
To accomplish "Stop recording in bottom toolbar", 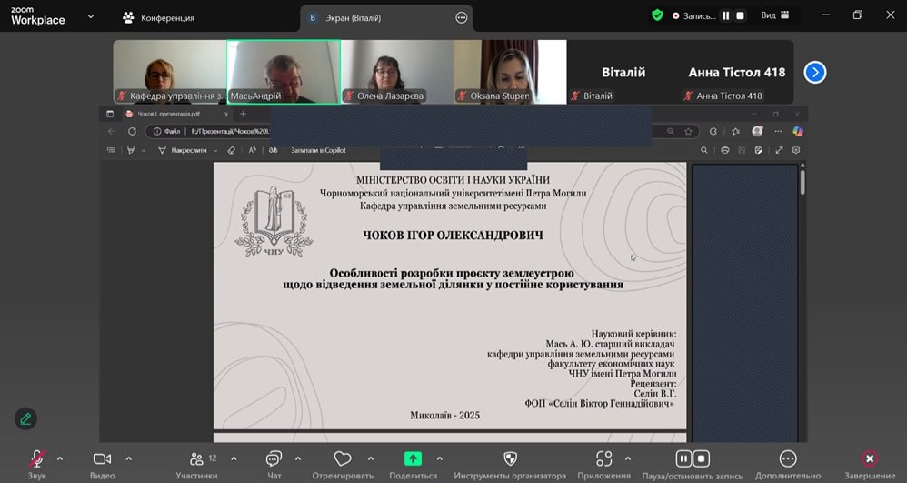I will [701, 458].
